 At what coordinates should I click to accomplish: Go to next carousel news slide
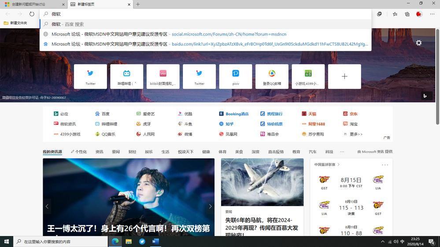(210, 207)
